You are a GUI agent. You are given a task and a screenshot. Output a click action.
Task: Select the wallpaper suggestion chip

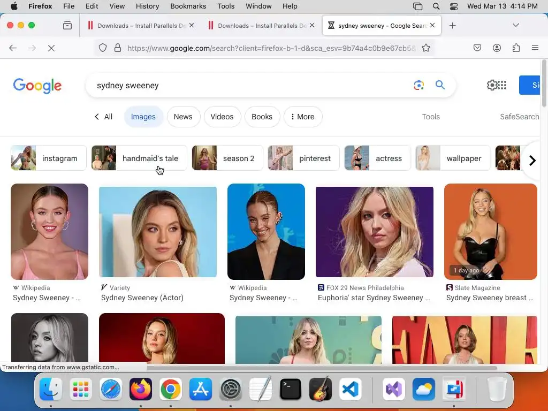[453, 158]
